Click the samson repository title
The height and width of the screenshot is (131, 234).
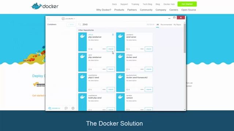click(129, 98)
